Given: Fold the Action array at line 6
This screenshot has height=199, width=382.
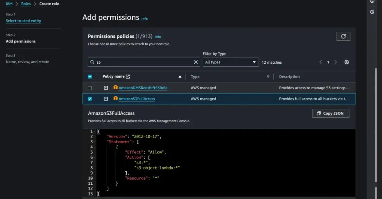Looking at the screenshot, I should click(95, 158).
